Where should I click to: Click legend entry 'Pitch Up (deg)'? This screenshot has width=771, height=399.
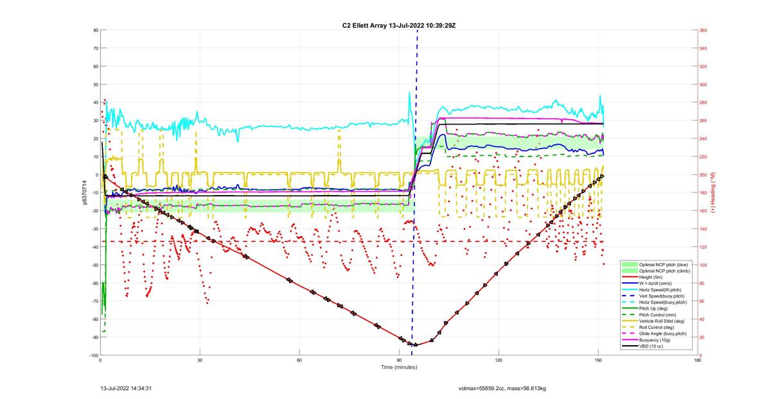pos(653,308)
